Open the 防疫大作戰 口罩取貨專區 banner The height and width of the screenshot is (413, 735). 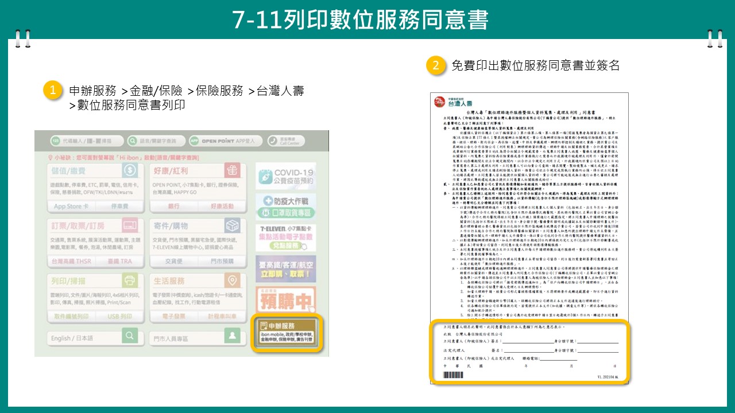pyautogui.click(x=285, y=206)
